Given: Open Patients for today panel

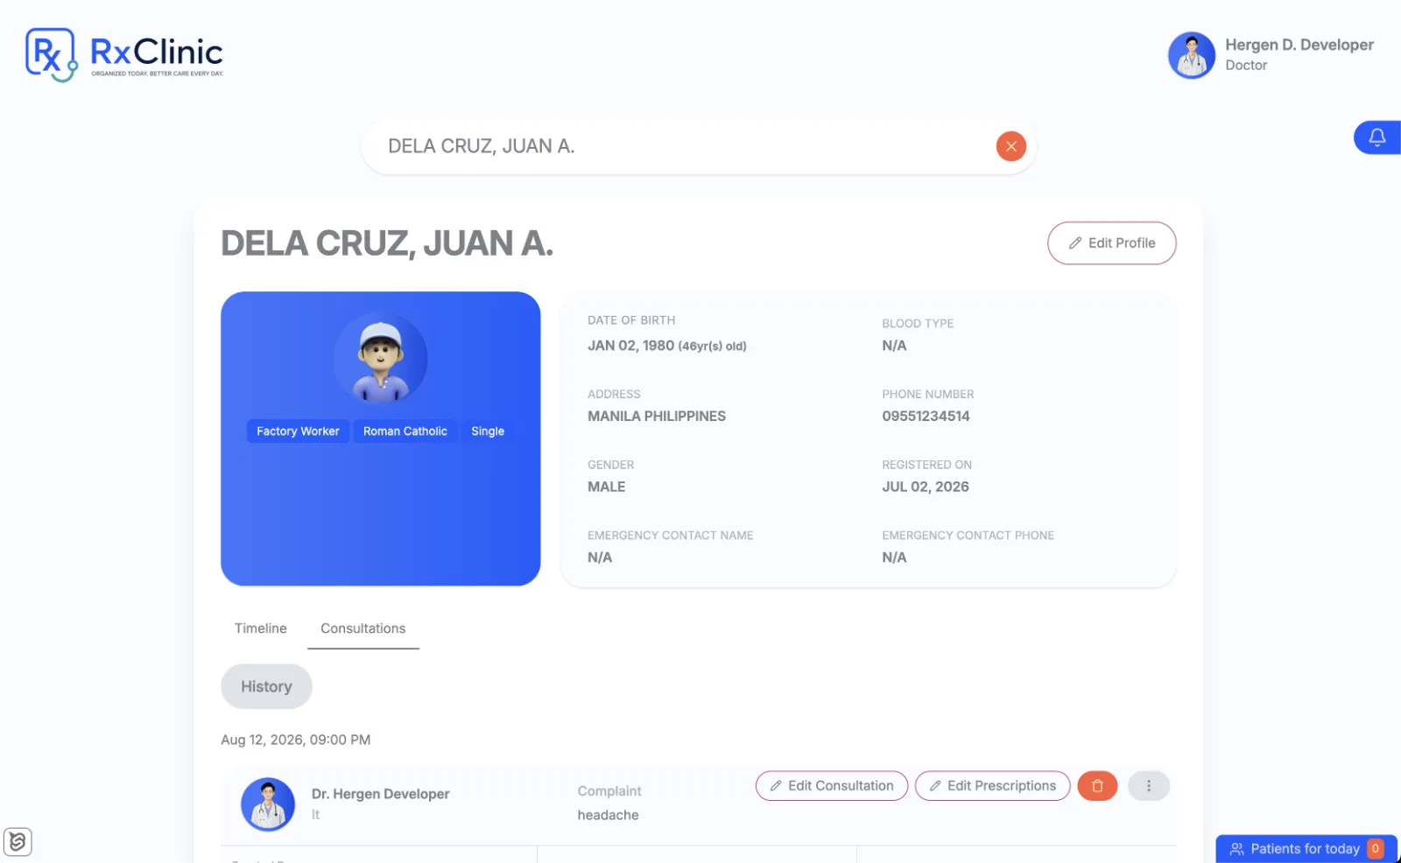Looking at the screenshot, I should pos(1306,849).
